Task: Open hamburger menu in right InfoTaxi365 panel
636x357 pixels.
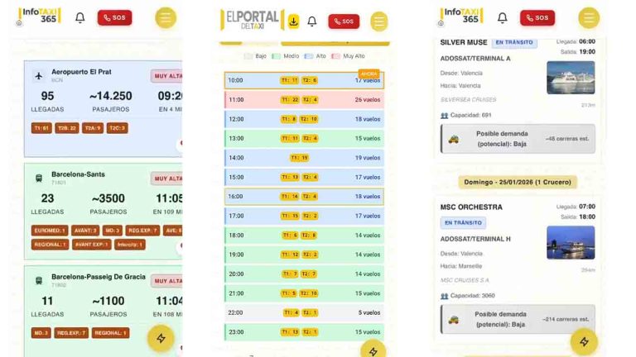Action: coord(589,18)
